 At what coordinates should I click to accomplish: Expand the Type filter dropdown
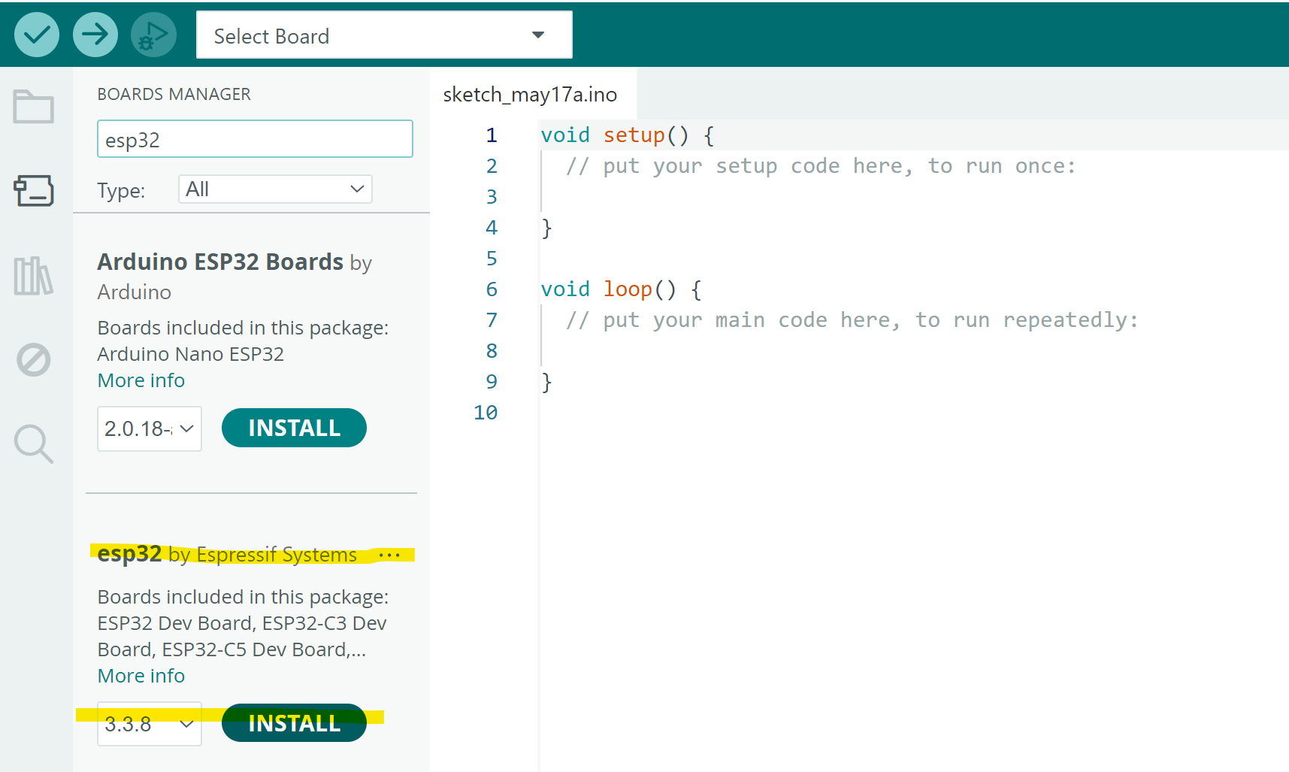click(x=275, y=189)
